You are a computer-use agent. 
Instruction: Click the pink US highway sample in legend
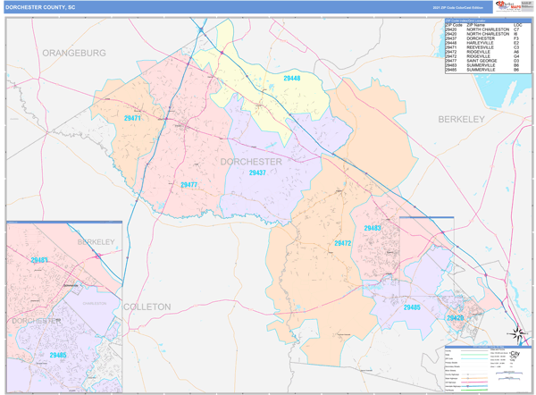pyautogui.click(x=474, y=382)
